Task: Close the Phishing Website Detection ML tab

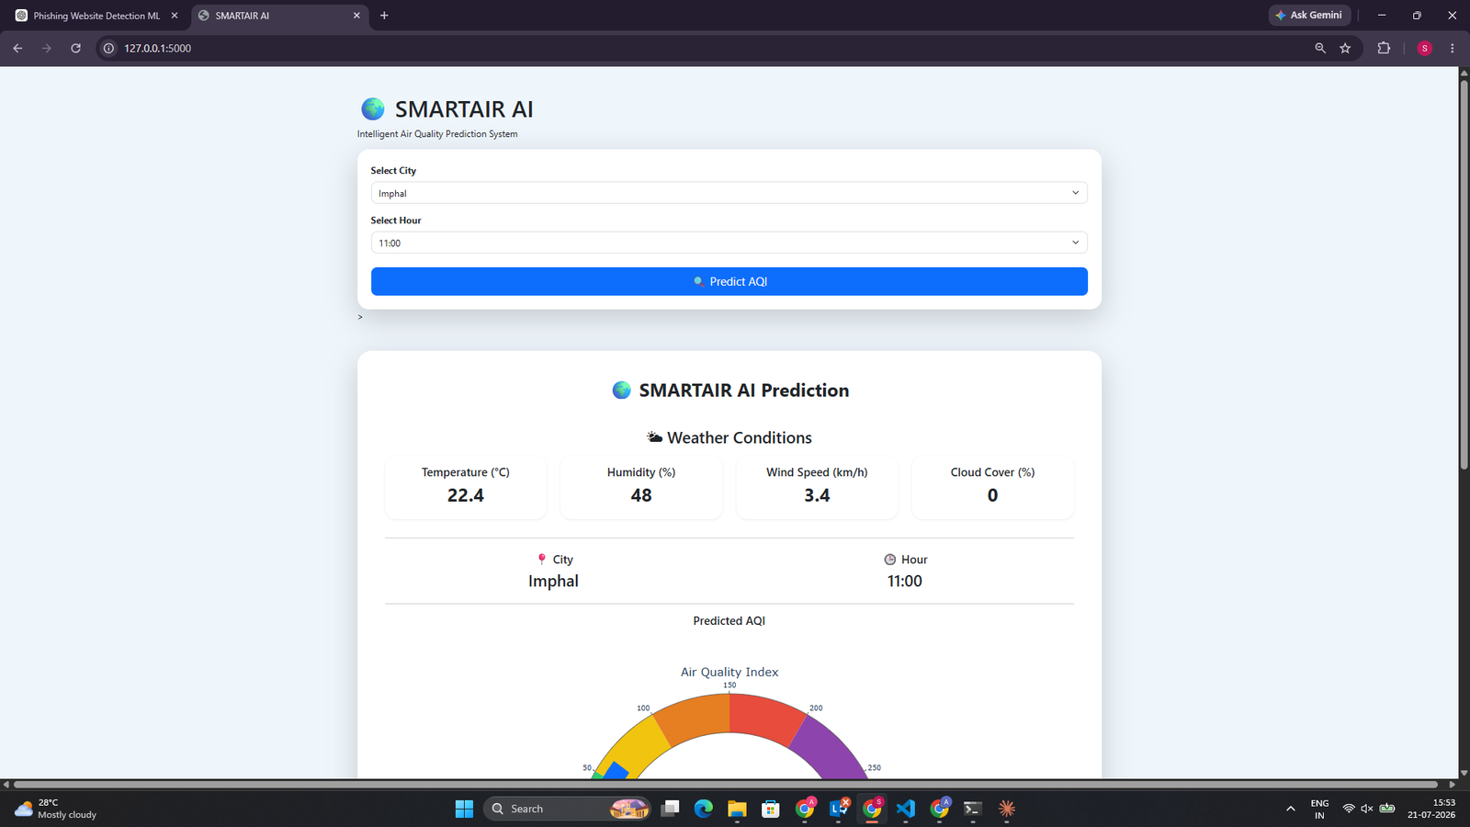Action: (175, 16)
